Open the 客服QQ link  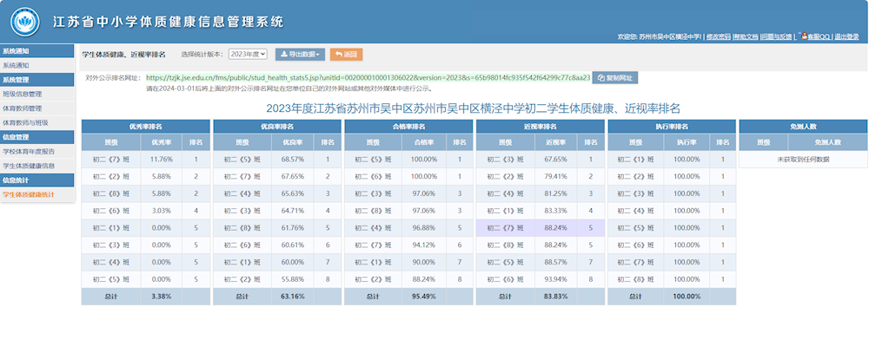point(818,37)
